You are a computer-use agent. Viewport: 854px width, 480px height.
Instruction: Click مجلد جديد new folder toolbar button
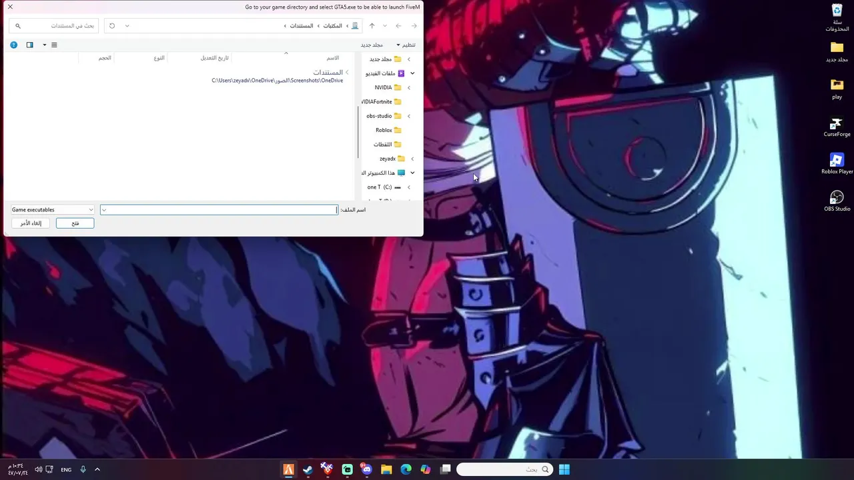[x=372, y=45]
